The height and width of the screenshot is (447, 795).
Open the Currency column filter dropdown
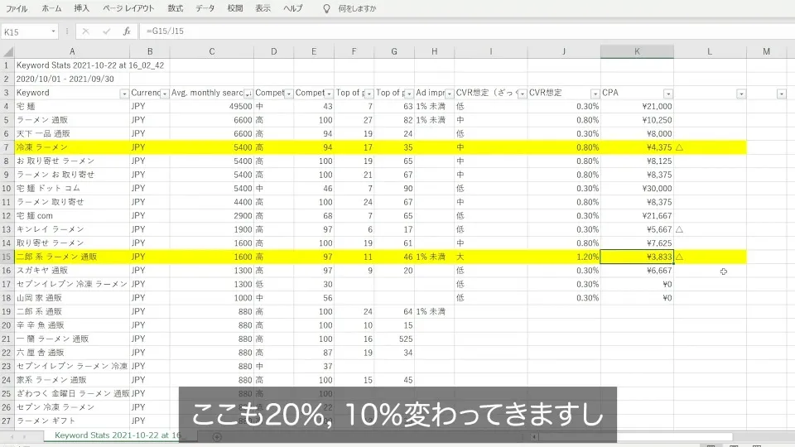pos(164,94)
